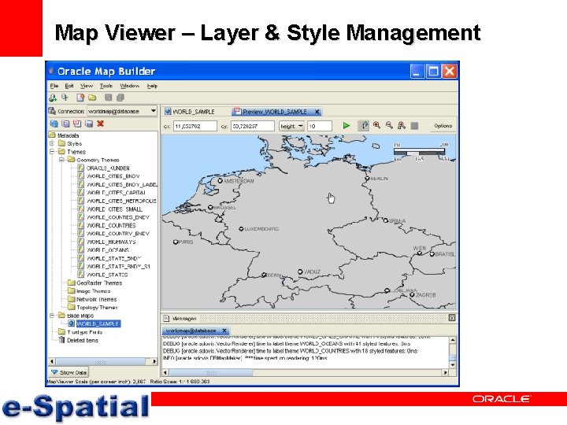Collapse the Geometry Themes node
Screen dimensions: 567x425
click(x=61, y=160)
